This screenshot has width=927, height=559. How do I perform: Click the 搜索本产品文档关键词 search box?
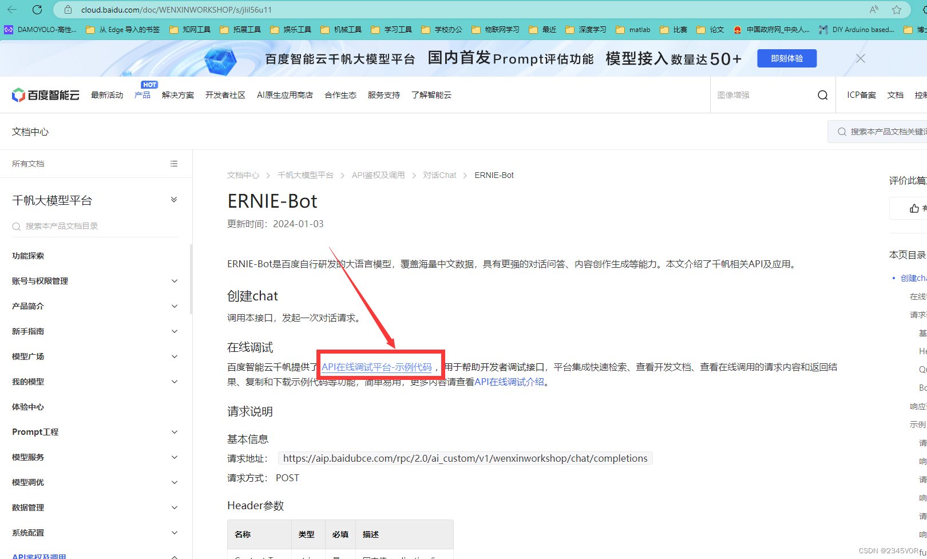pos(878,132)
